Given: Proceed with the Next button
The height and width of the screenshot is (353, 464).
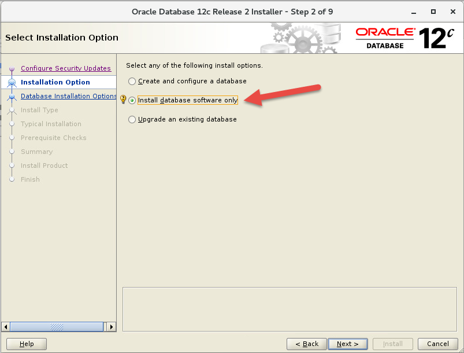Looking at the screenshot, I should [x=348, y=344].
